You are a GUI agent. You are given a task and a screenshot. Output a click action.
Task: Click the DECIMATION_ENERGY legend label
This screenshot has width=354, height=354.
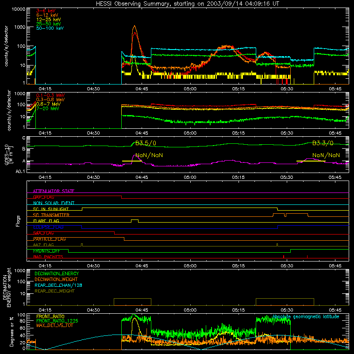coord(57,273)
